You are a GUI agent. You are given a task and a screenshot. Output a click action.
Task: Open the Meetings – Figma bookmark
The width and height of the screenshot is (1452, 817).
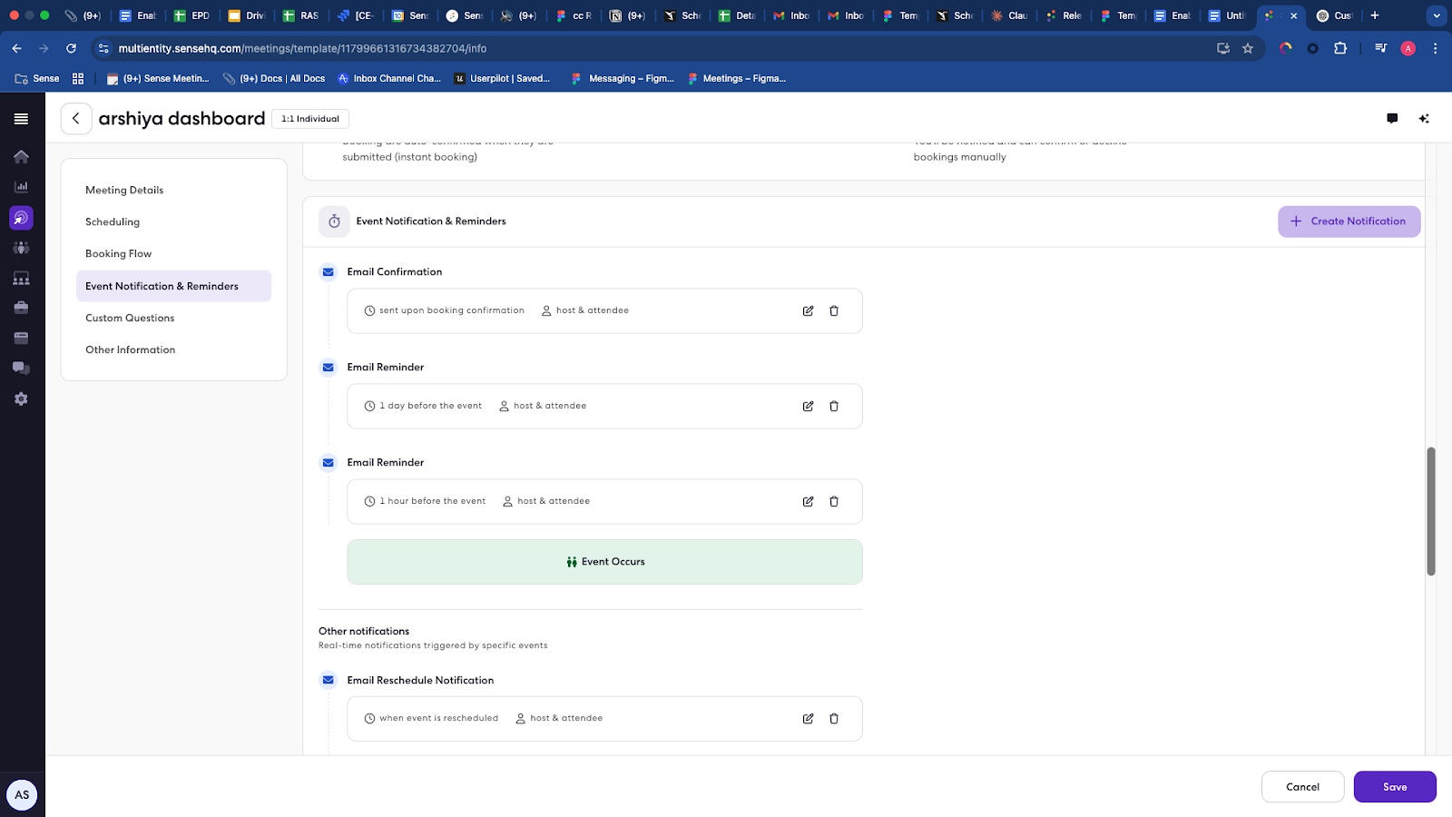coord(736,79)
